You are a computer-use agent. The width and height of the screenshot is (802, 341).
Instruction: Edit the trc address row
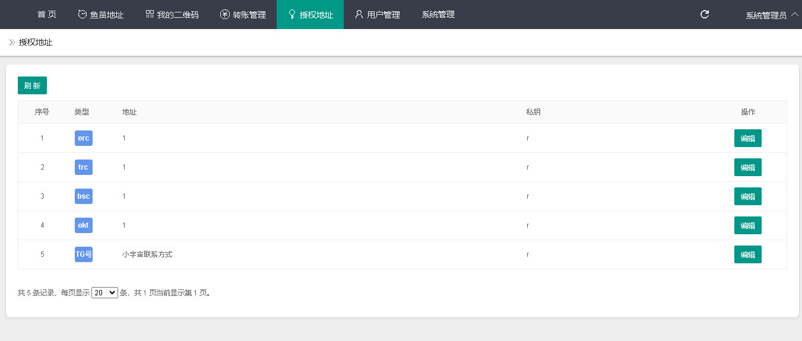[747, 167]
